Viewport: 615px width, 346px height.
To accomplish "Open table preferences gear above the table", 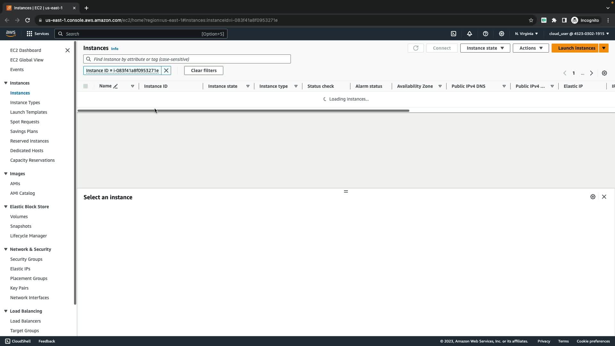I will click(x=604, y=73).
